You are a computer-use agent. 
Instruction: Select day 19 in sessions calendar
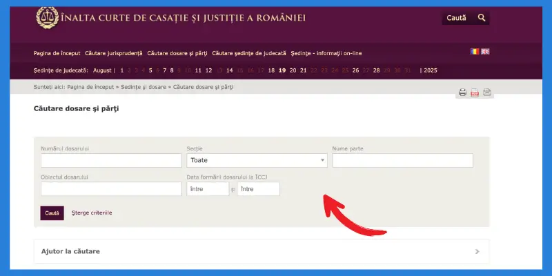pos(282,70)
